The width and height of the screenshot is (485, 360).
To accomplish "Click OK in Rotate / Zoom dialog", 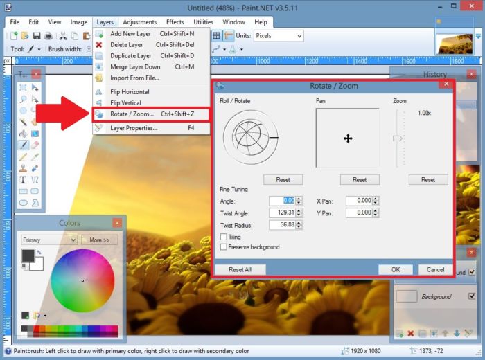I will coord(396,270).
